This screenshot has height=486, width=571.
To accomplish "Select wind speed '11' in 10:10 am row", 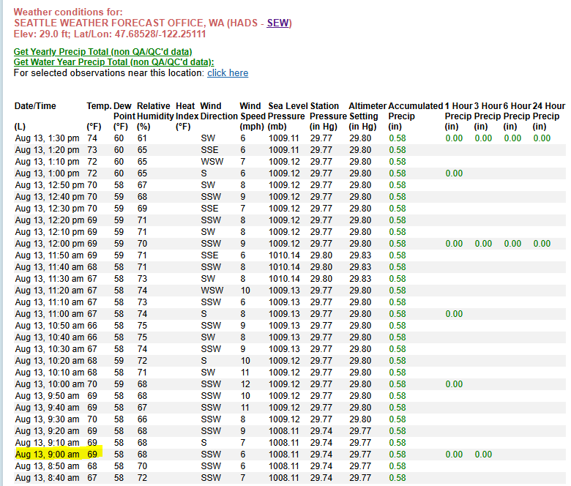I will (245, 373).
